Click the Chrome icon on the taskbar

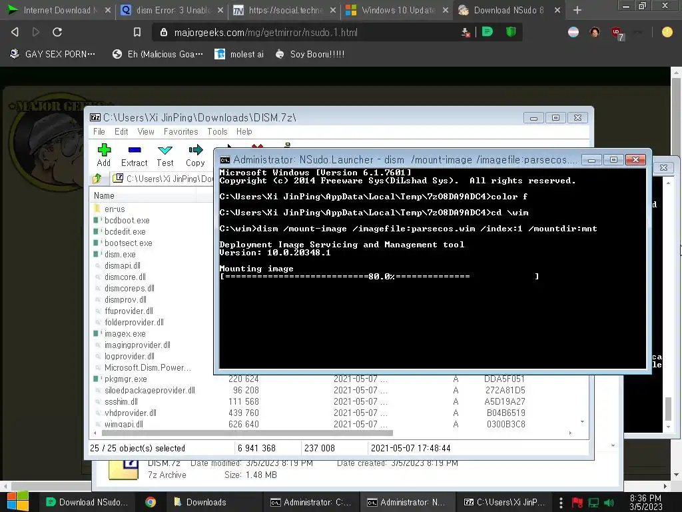[151, 502]
